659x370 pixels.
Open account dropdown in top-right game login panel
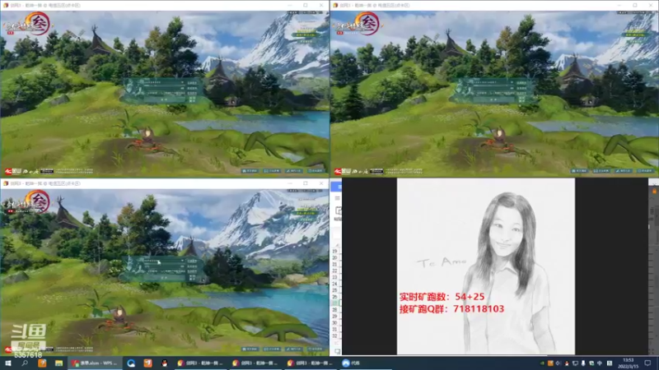point(512,82)
